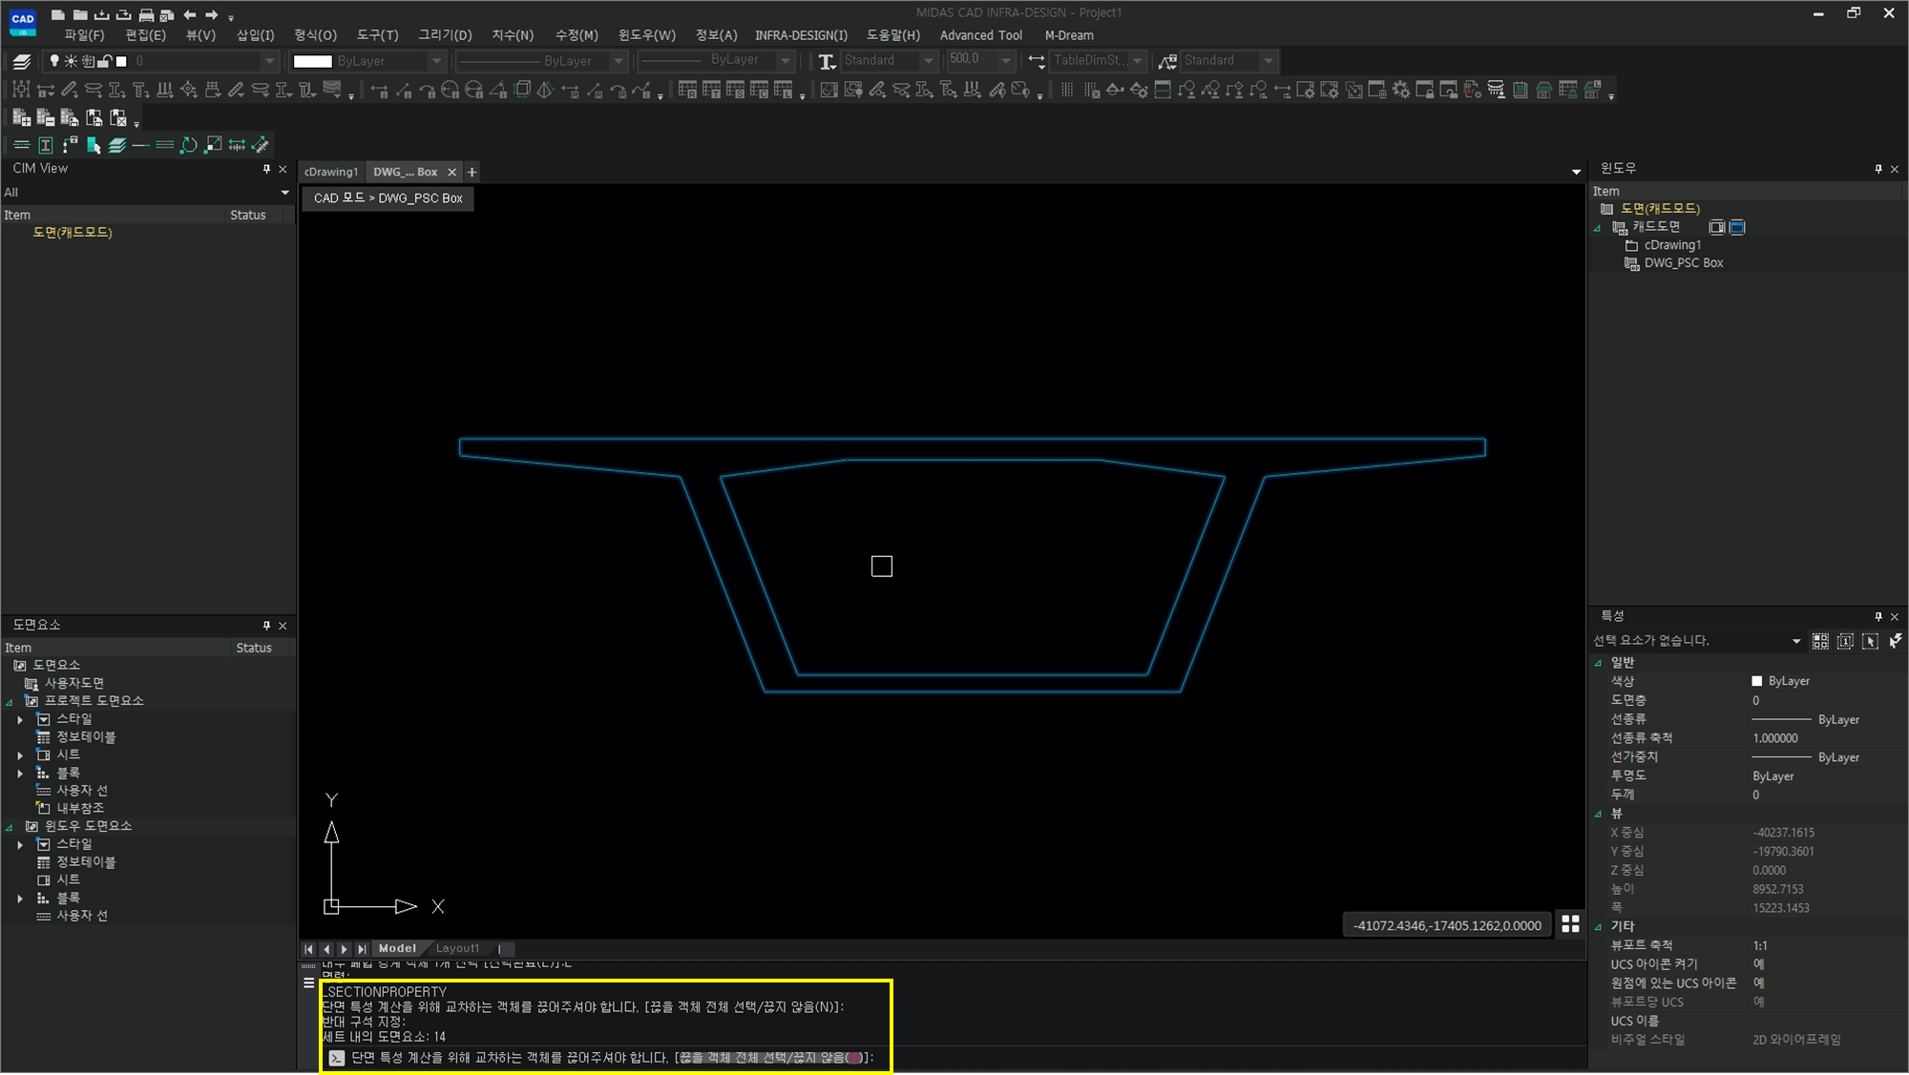Expand the 스타일 node under 프로젝트 도면요소
Image resolution: width=1909 pixels, height=1075 pixels.
pos(20,720)
